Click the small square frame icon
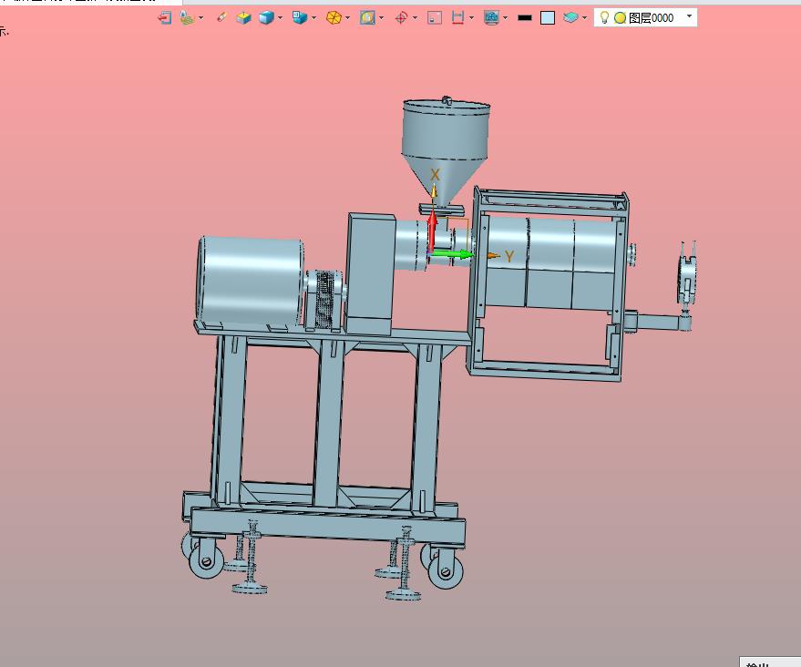The image size is (801, 667). point(435,18)
